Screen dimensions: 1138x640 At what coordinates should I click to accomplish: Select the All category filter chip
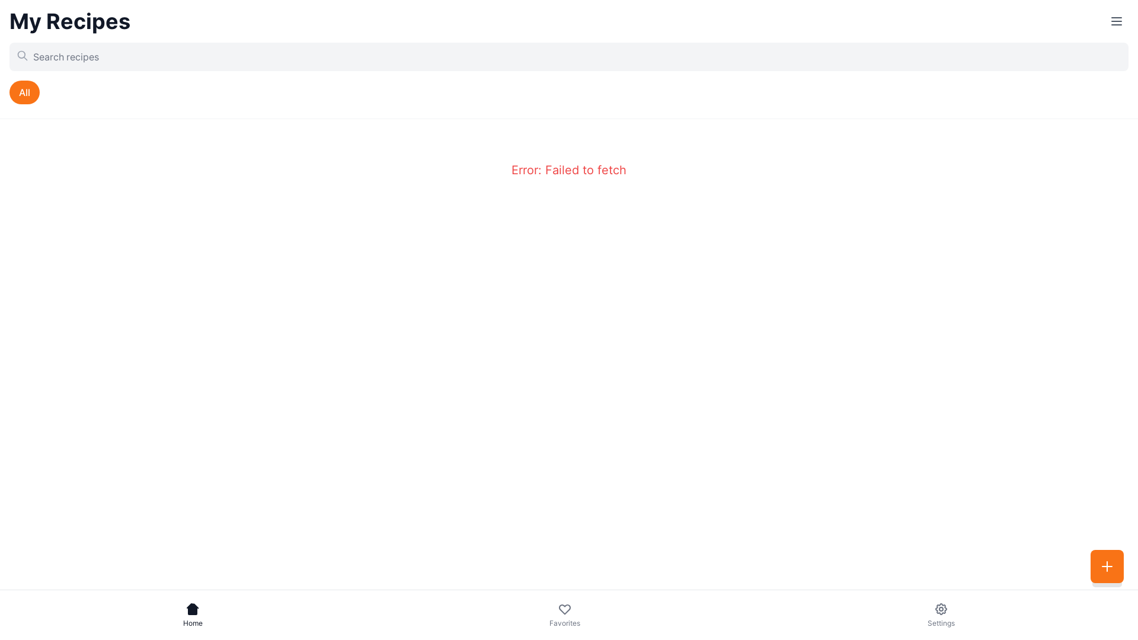coord(24,92)
